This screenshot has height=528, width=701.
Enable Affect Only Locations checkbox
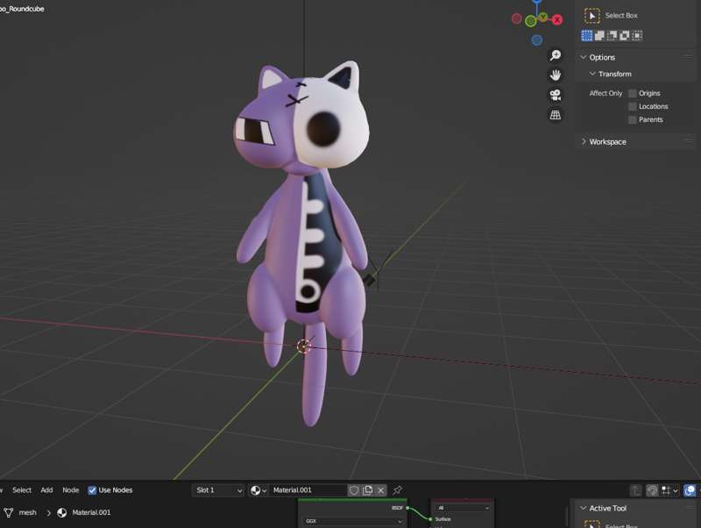tap(632, 106)
